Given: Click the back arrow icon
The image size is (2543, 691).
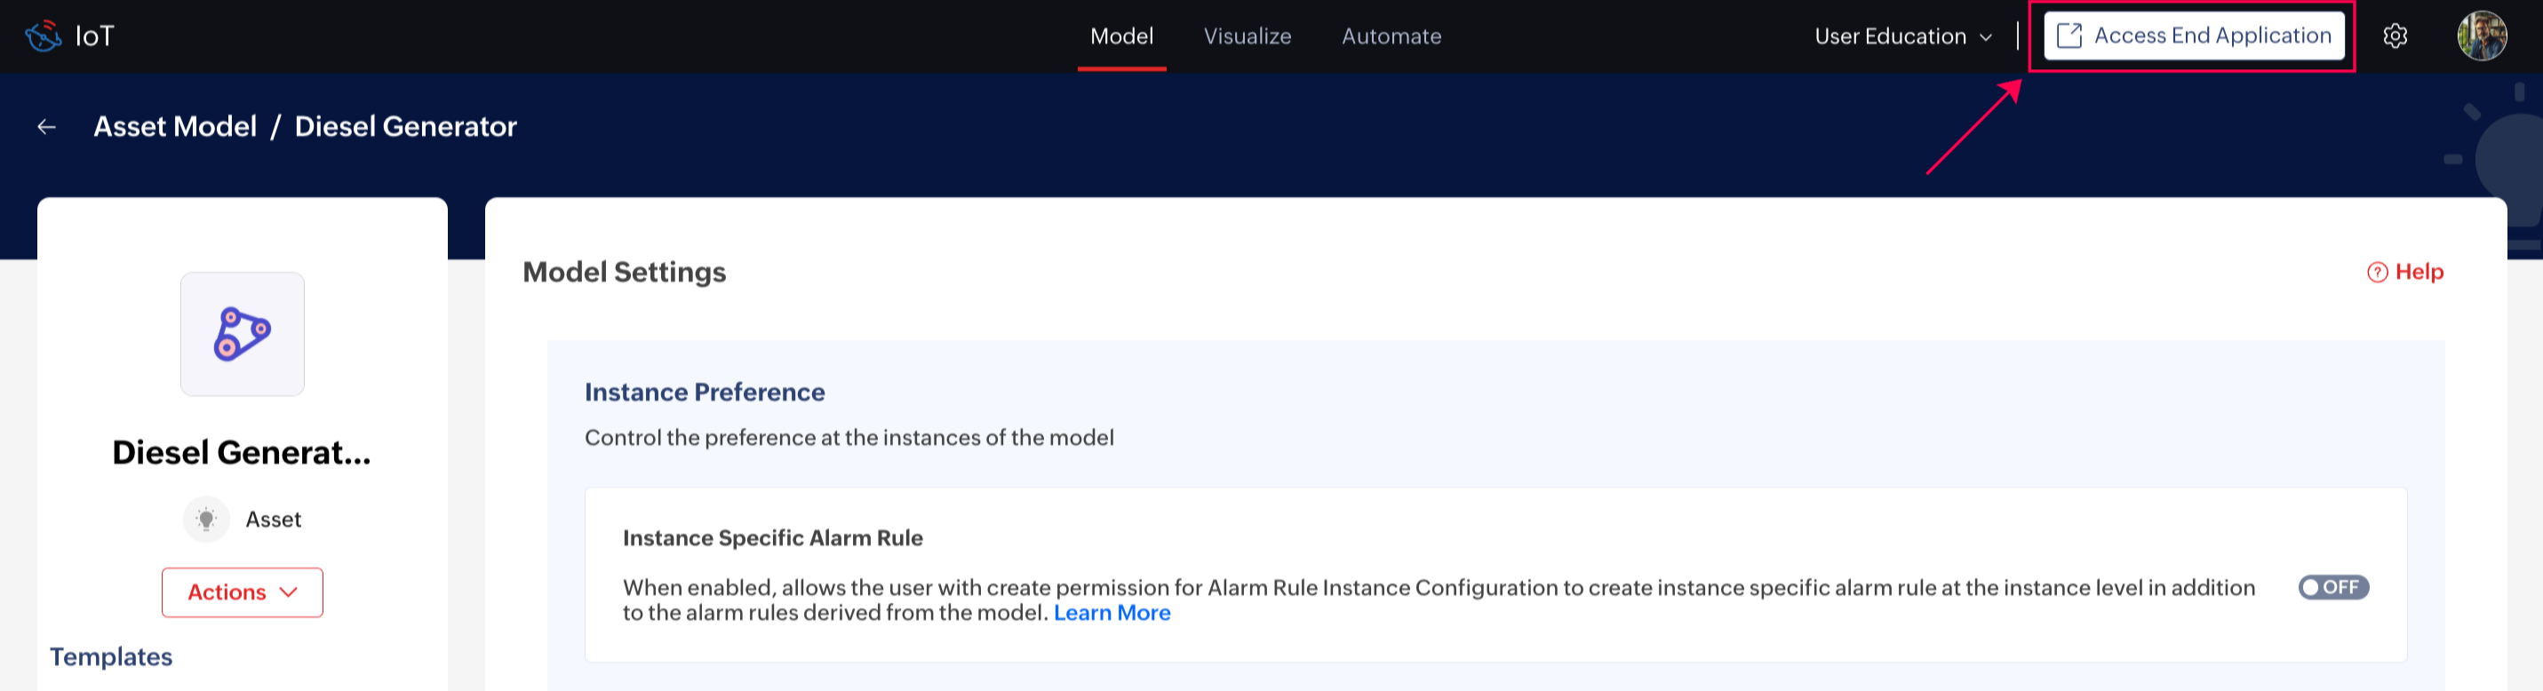Looking at the screenshot, I should [46, 126].
